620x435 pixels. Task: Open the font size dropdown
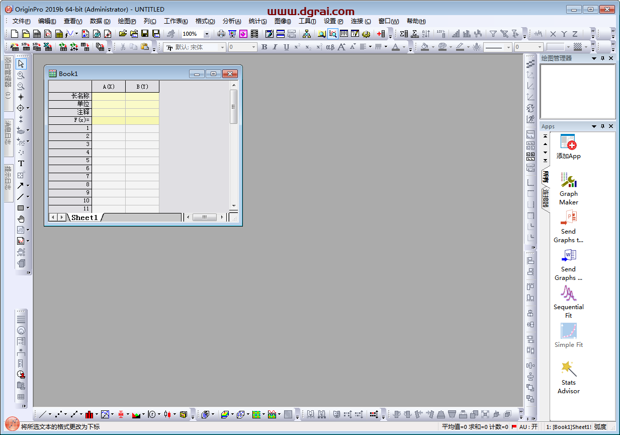tap(253, 47)
